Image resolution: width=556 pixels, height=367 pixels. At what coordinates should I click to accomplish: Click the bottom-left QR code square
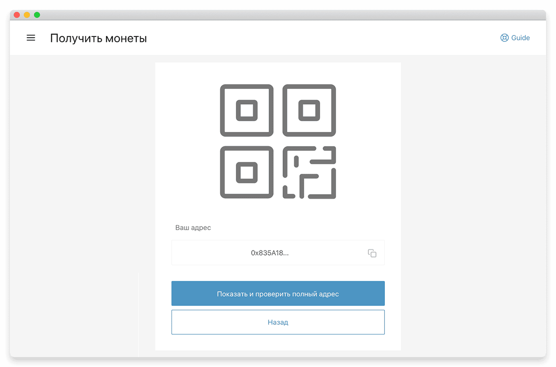point(247,172)
